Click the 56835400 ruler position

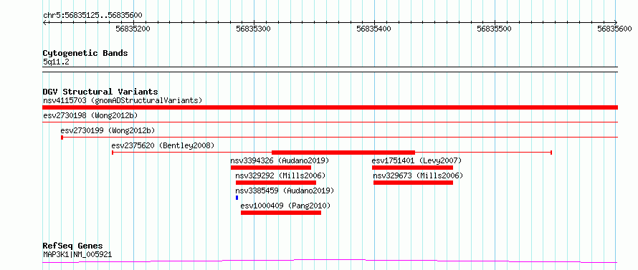(374, 29)
